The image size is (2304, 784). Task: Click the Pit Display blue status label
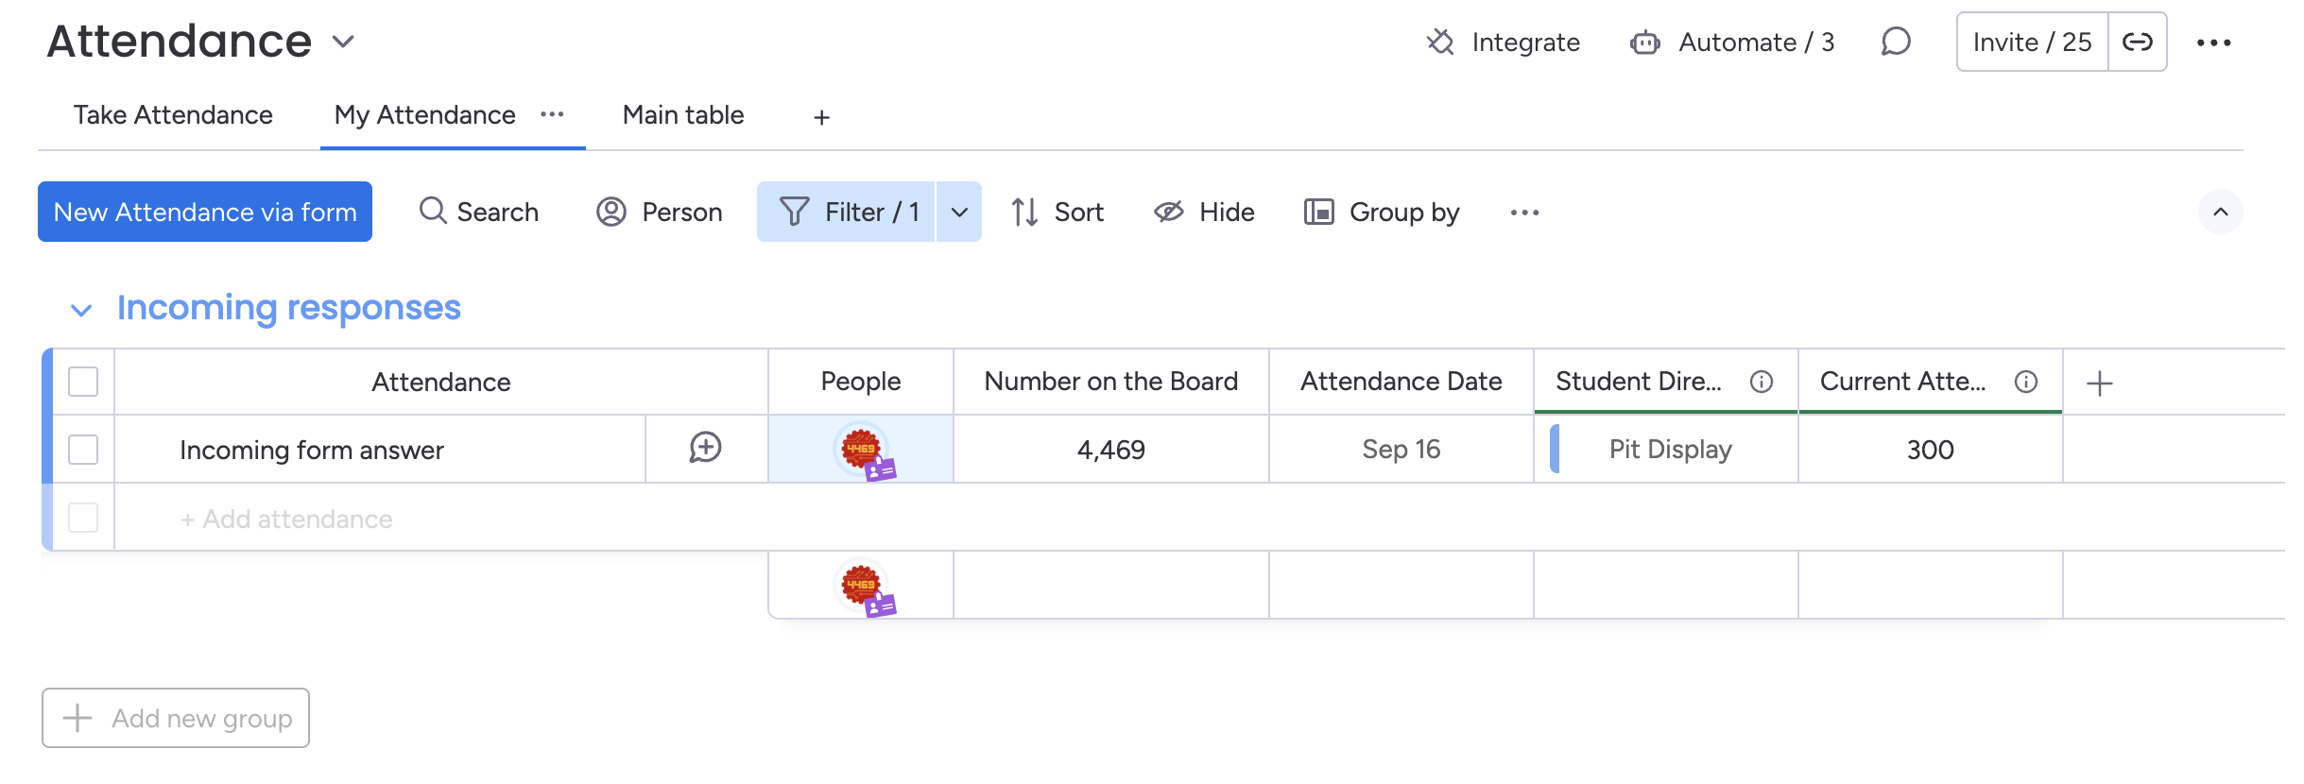(1669, 450)
